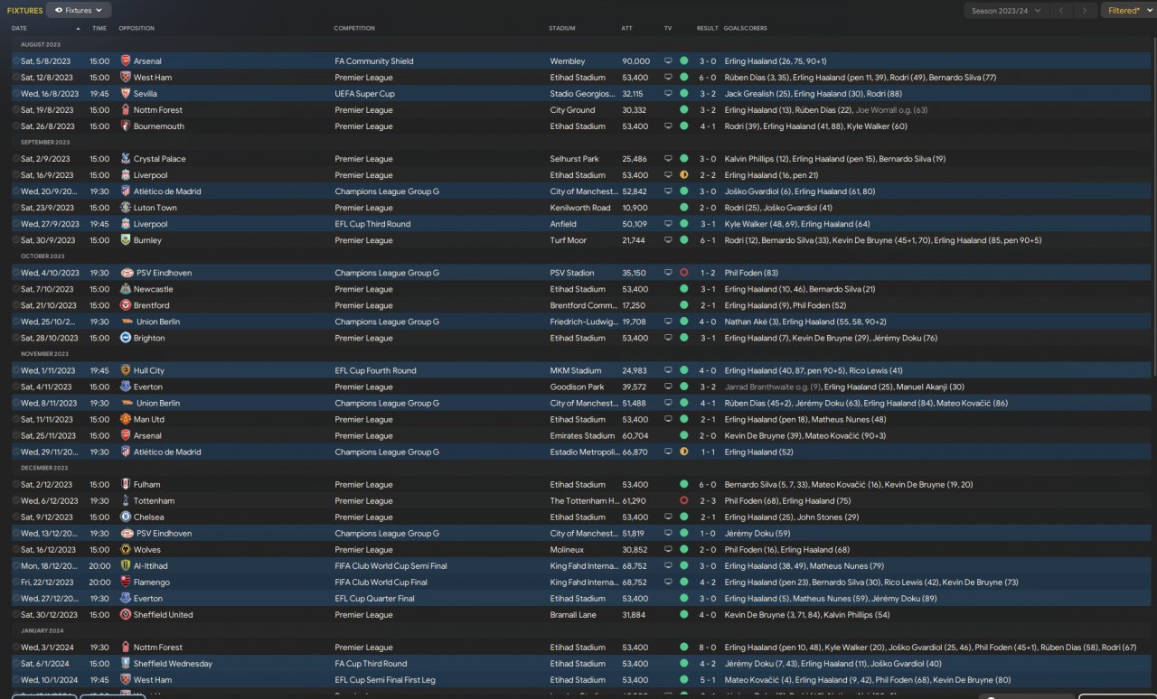Click the 'Bramall Lane' stadium cell
Viewport: 1157px width, 699px height.
pyautogui.click(x=573, y=615)
